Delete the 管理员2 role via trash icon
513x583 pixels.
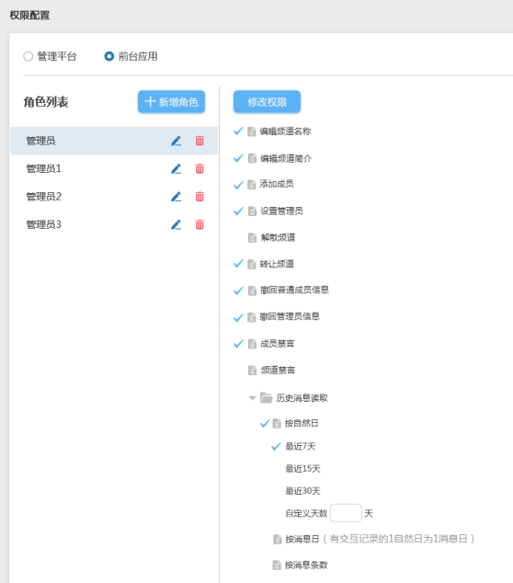click(x=199, y=197)
